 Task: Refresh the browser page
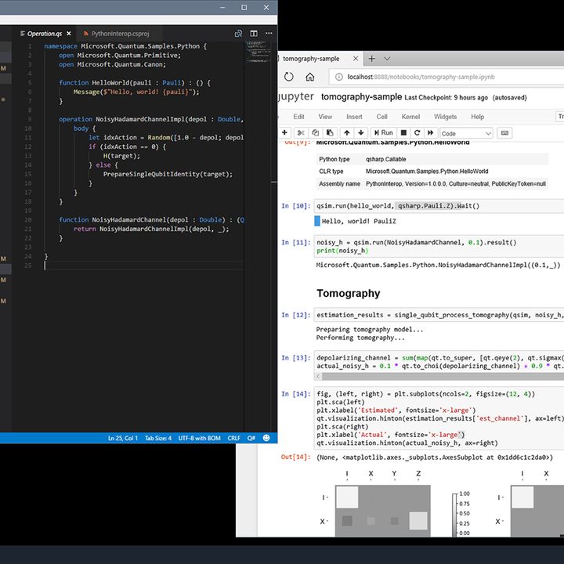tap(288, 77)
